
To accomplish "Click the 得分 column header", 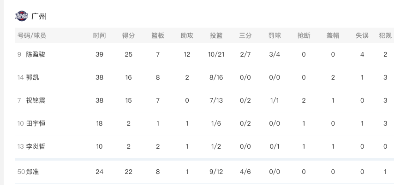I will [128, 35].
